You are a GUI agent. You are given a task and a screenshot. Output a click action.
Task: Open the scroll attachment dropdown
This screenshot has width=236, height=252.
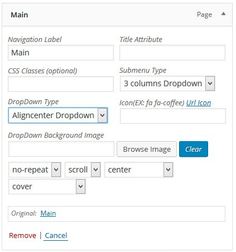(x=83, y=170)
